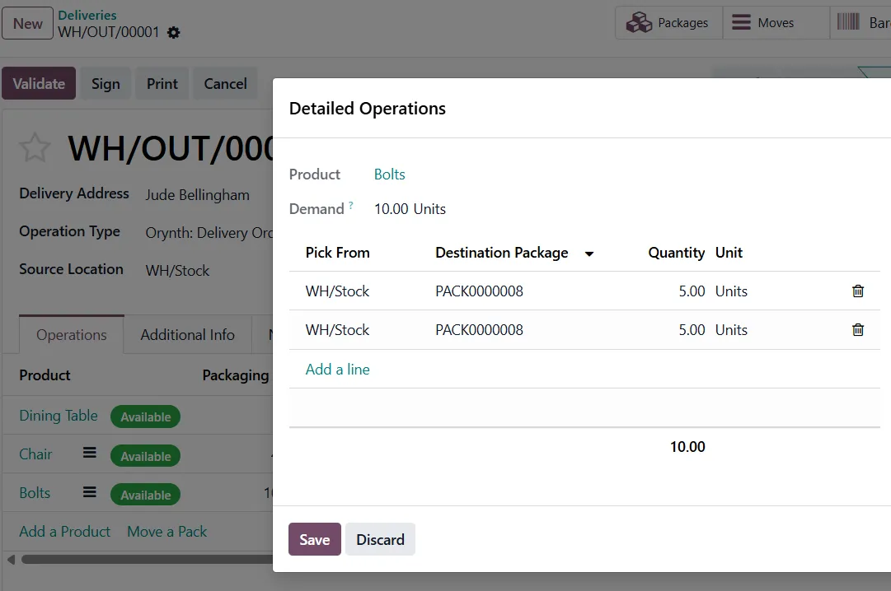The image size is (891, 591).
Task: Open detailed operations list icon for Chair
Action: [90, 453]
